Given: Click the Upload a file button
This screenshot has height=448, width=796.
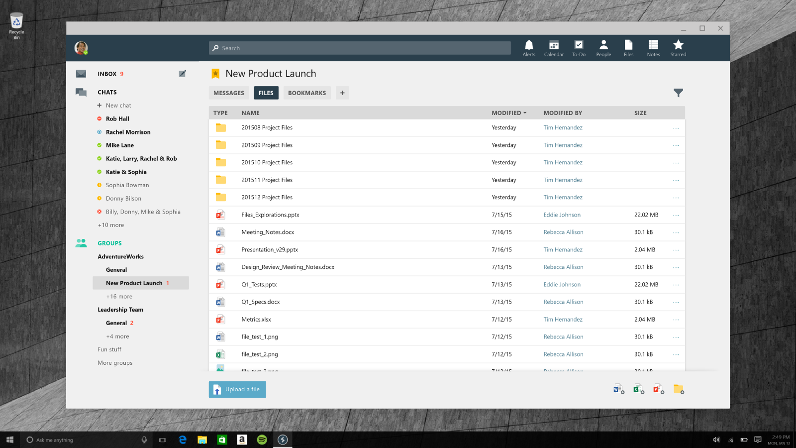Looking at the screenshot, I should click(x=237, y=389).
